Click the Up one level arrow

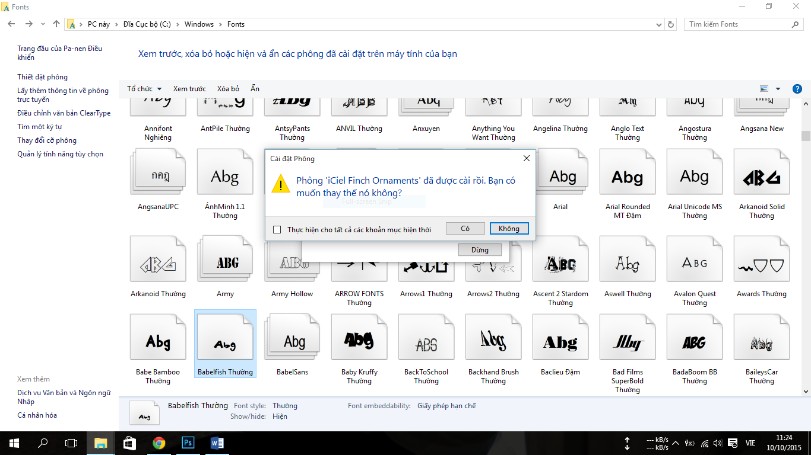(56, 24)
